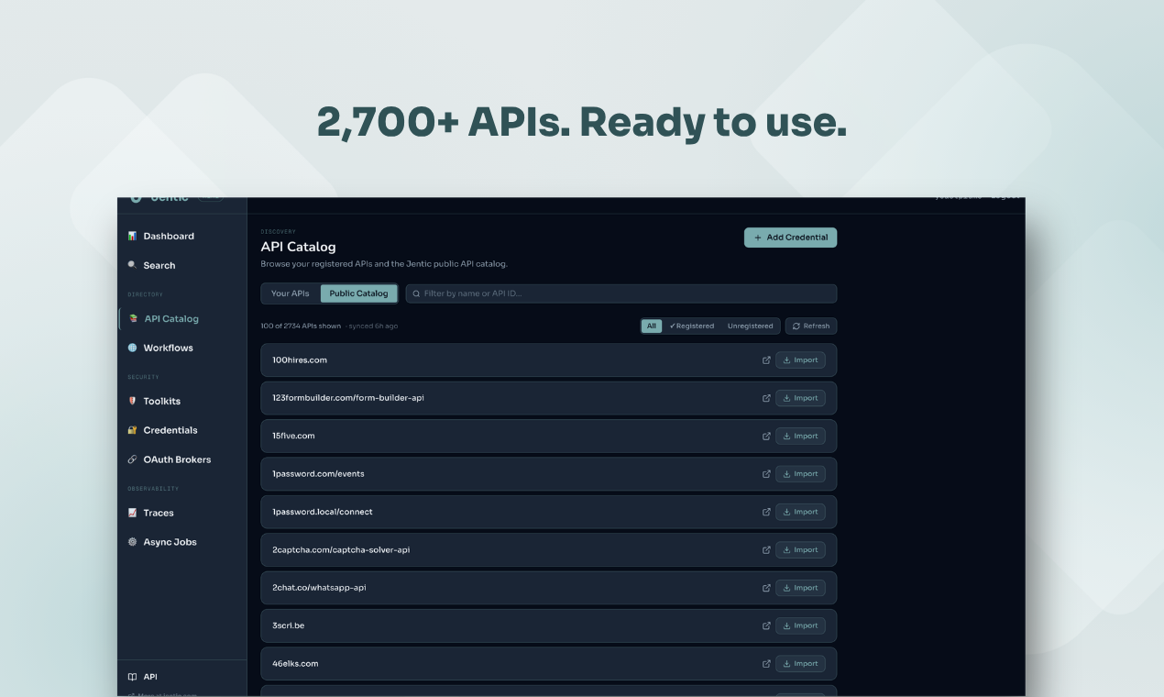Open Async Jobs gear icon
This screenshot has width=1164, height=697.
coord(132,542)
